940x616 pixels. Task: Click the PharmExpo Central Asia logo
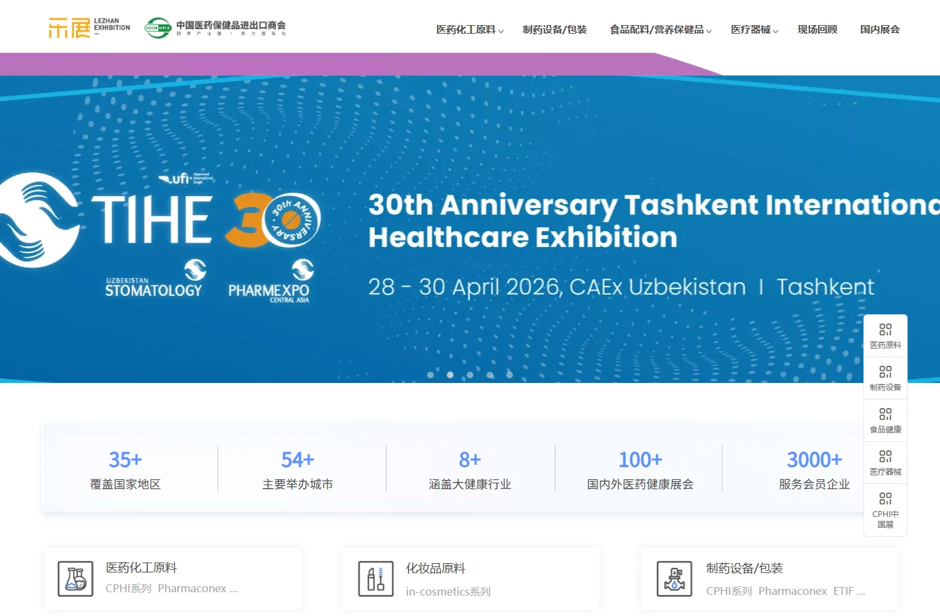(x=271, y=281)
